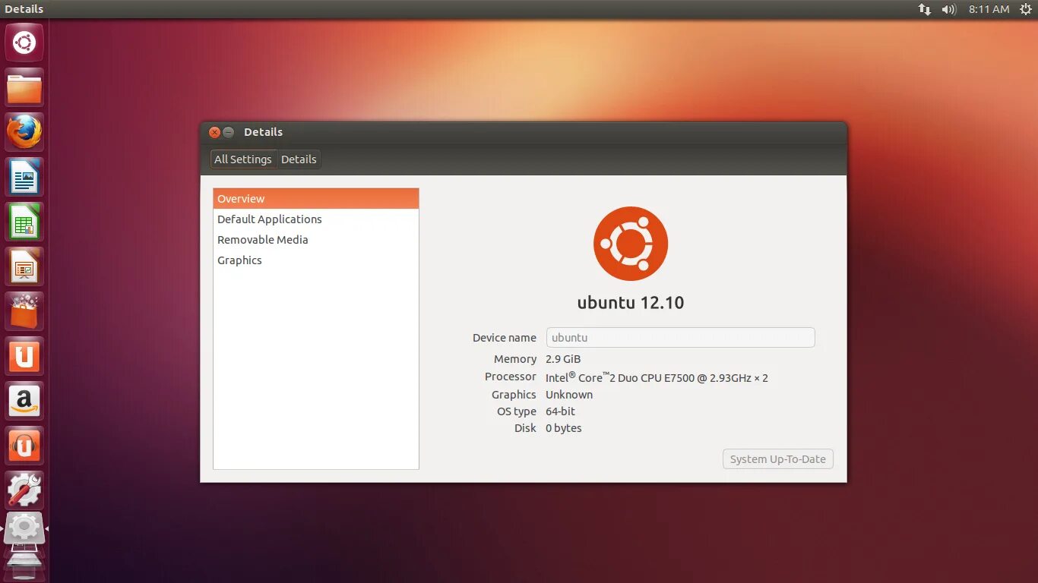Click the System Up-To-Date button
The width and height of the screenshot is (1038, 583).
tap(778, 459)
